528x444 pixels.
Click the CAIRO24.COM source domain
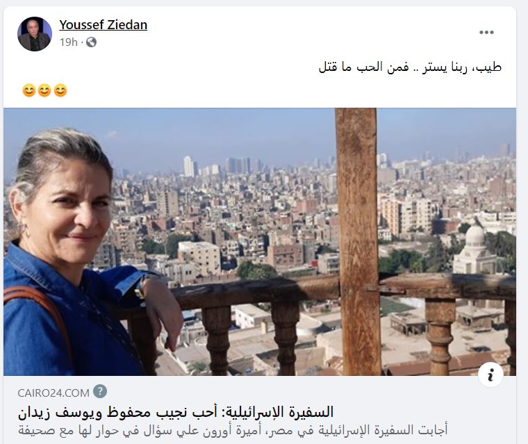click(53, 393)
